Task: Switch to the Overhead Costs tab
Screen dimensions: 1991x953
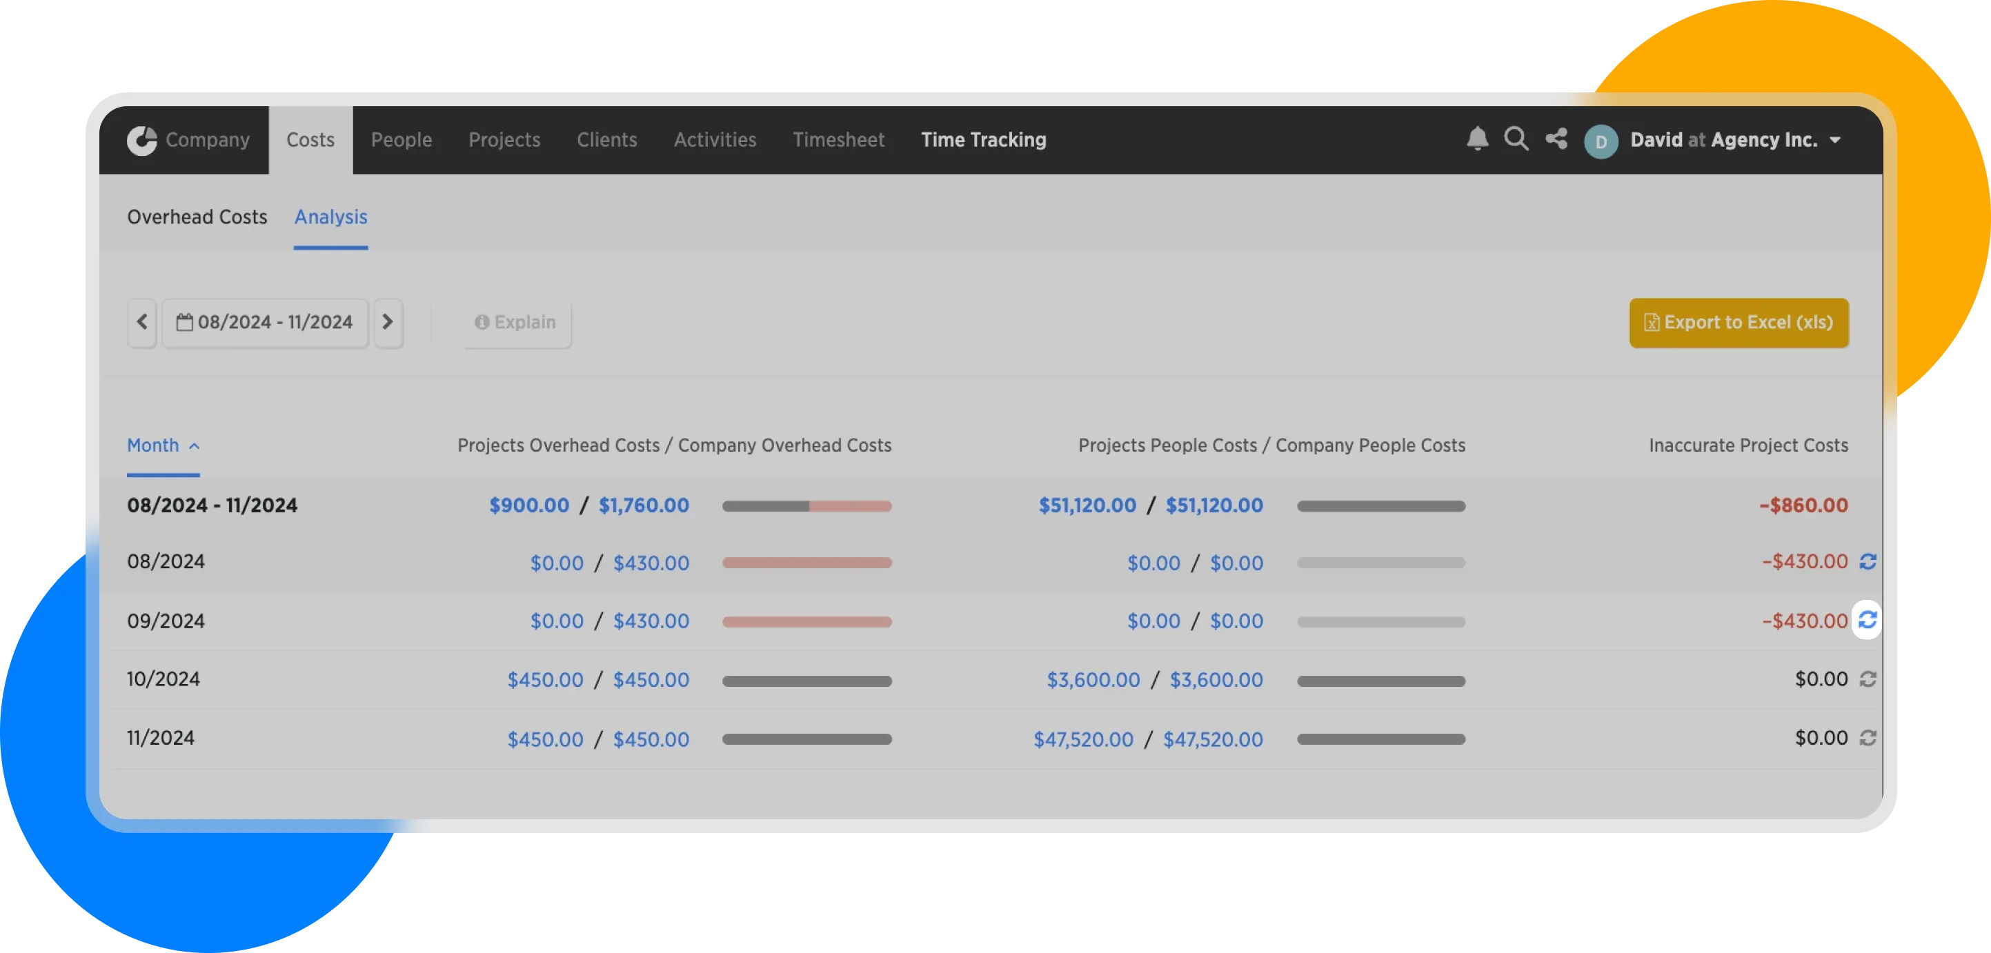Action: pyautogui.click(x=197, y=217)
